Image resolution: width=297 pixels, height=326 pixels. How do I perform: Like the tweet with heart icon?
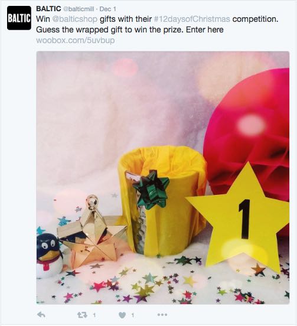(x=122, y=315)
